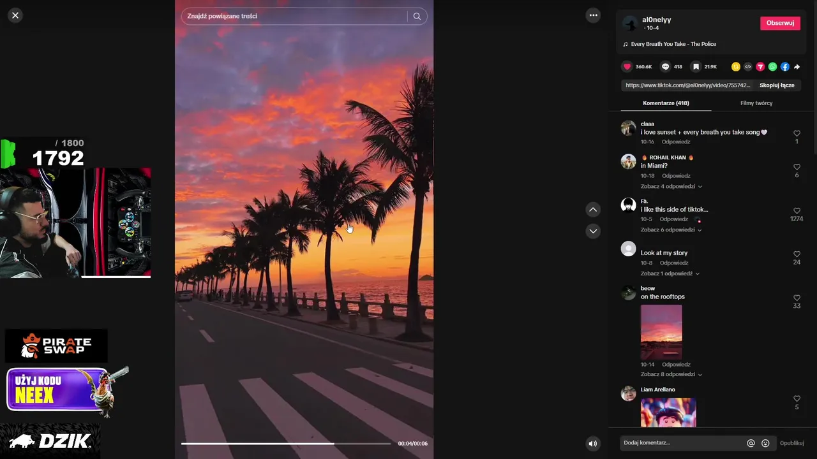Like Fà.'s comment with 1274 likes
The image size is (817, 459).
coord(797,211)
